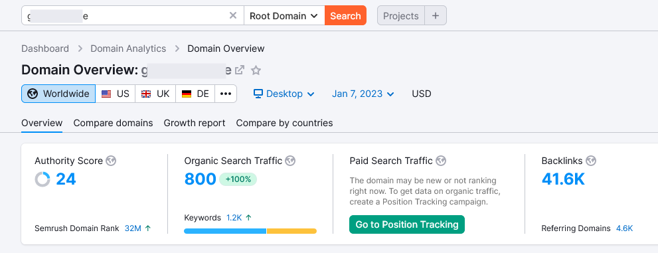Star this domain as favorite
Viewport: 658px width, 253px height.
(x=256, y=70)
